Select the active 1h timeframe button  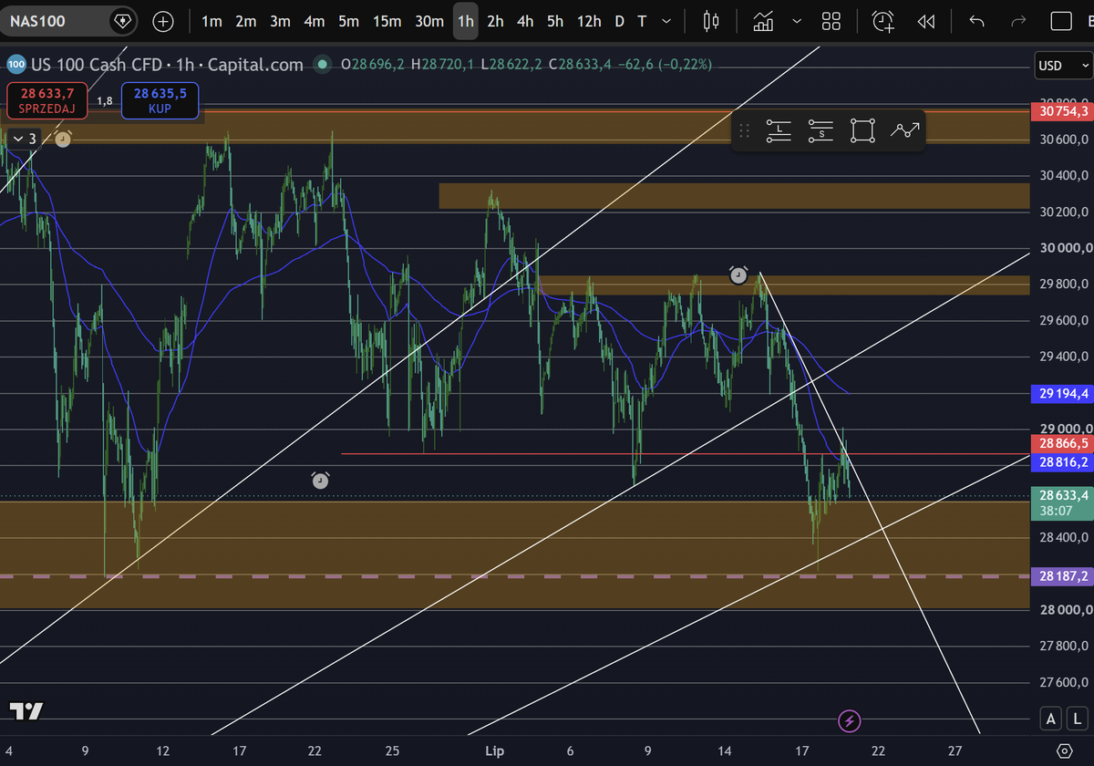(466, 21)
